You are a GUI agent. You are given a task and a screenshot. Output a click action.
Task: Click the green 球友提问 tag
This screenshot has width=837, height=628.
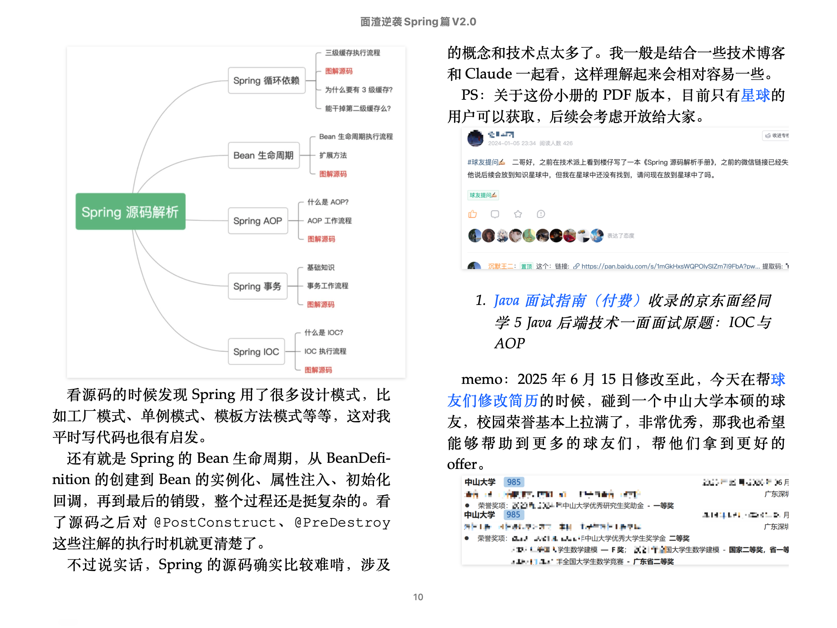(x=483, y=195)
